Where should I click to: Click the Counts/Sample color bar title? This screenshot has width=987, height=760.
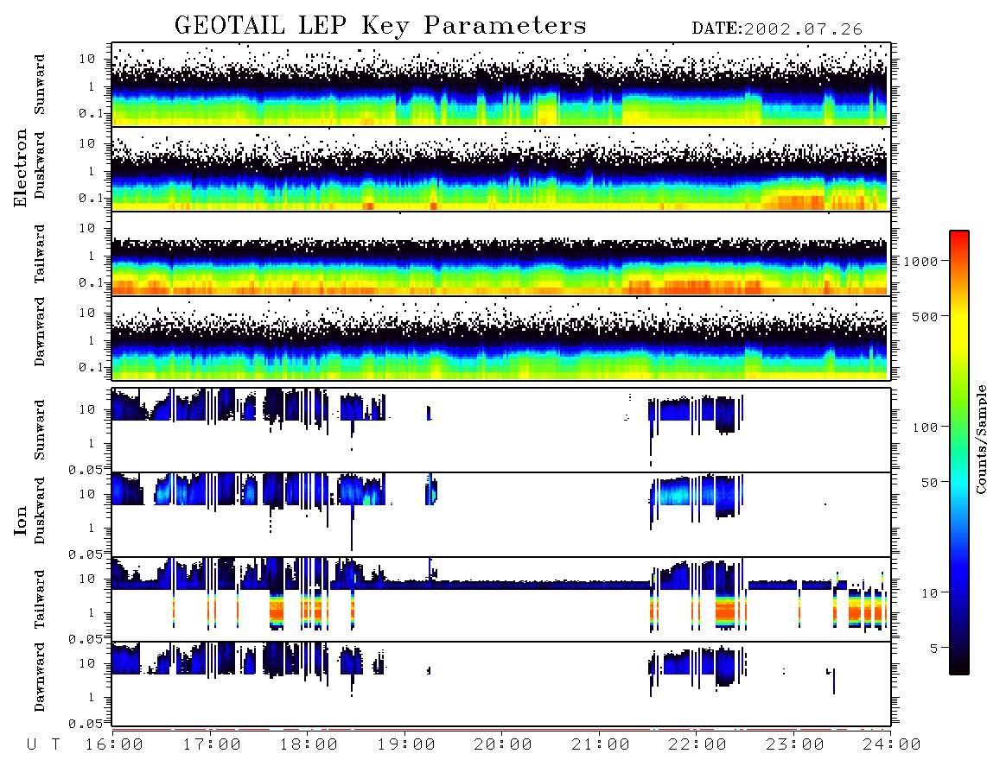tap(981, 439)
